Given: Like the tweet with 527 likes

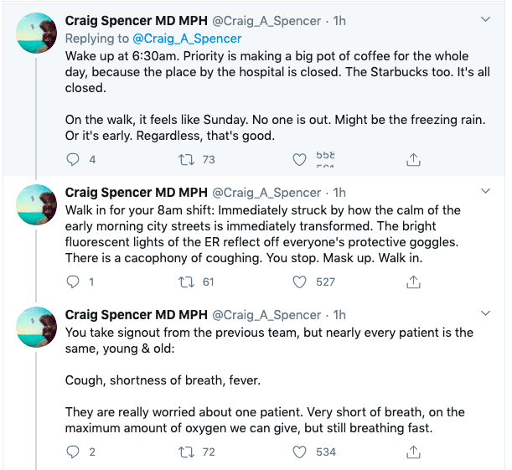Looking at the screenshot, I should 299,282.
